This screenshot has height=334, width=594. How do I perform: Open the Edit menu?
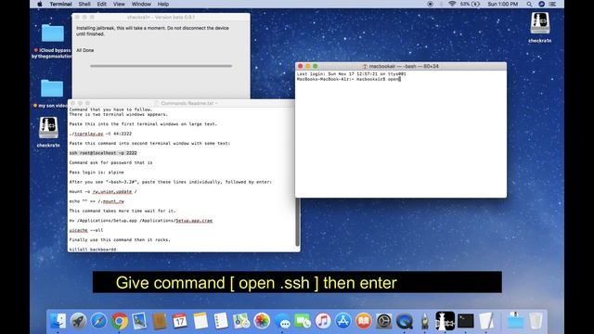point(101,4)
